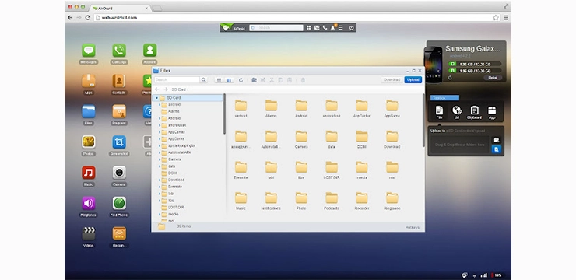Open the Account desktop icon
This screenshot has width=576, height=280.
(149, 51)
